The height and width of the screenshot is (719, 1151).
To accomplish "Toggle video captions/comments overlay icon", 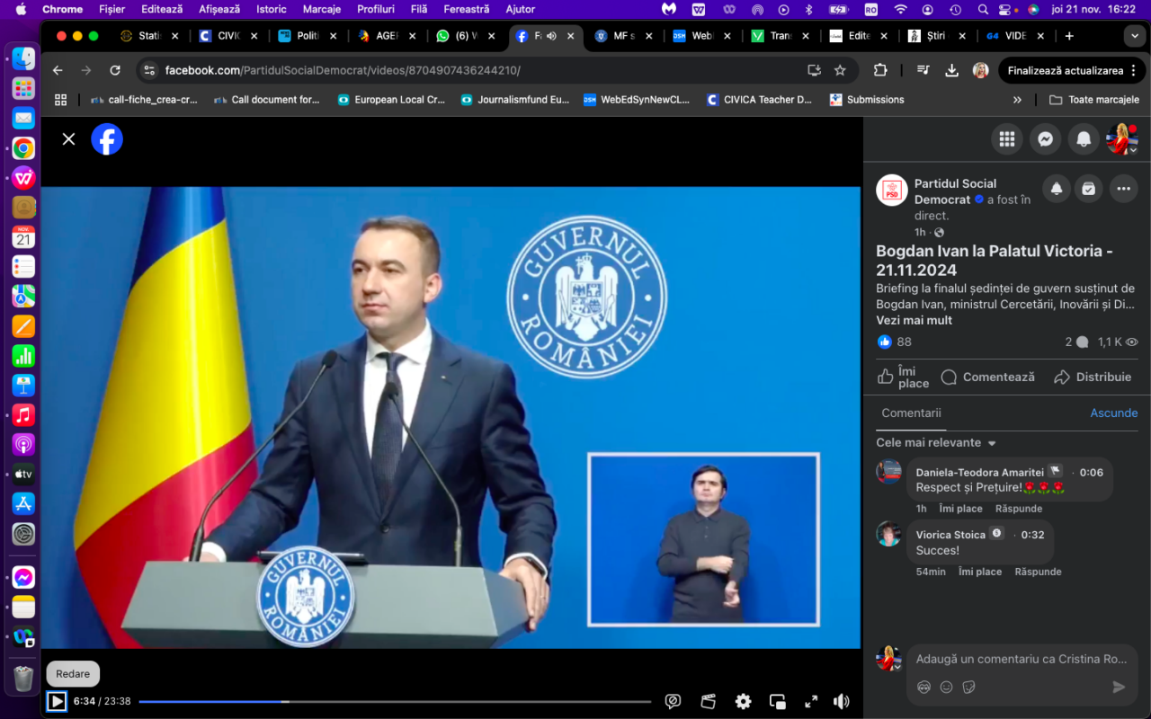I will (x=673, y=701).
